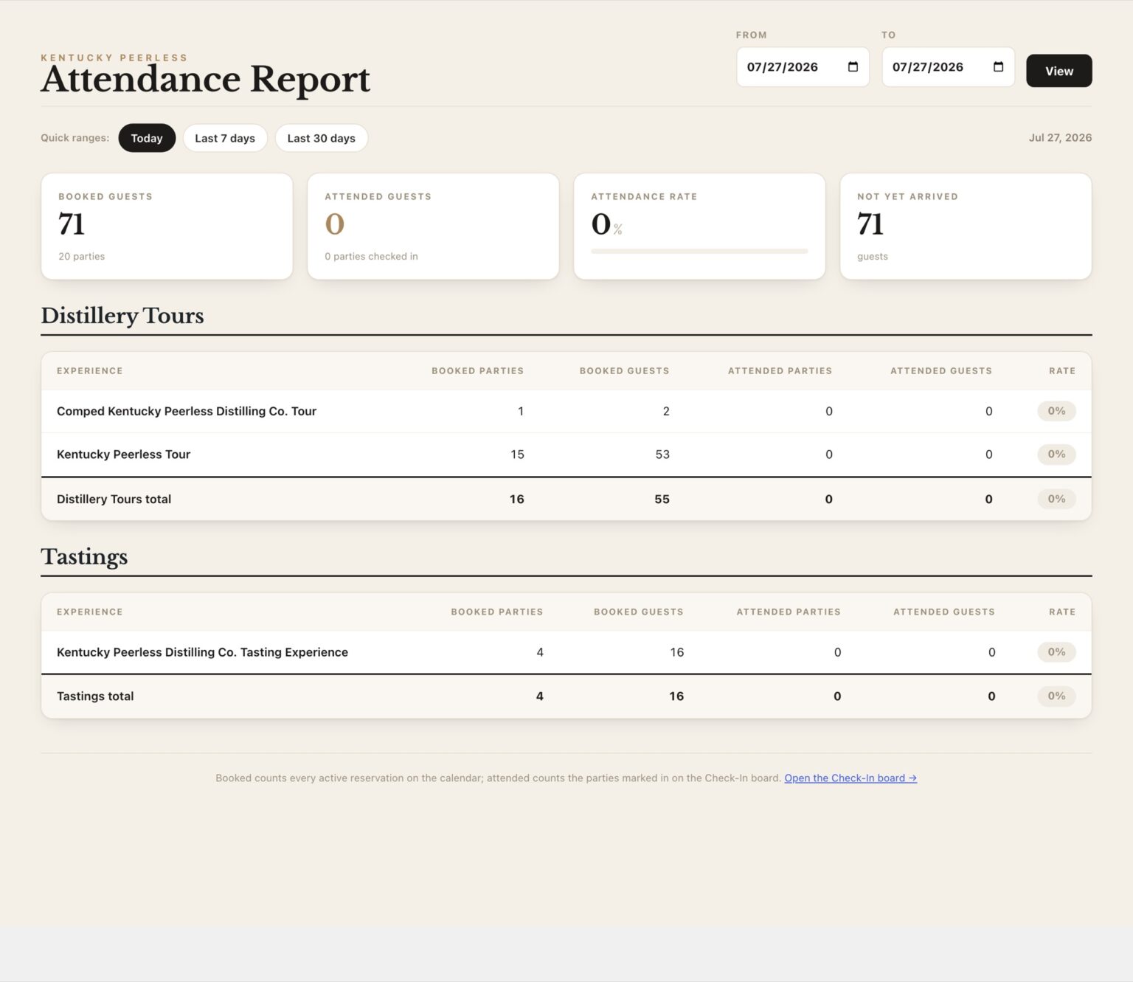Click '0 parties checked in' text
The height and width of the screenshot is (982, 1133).
(371, 256)
